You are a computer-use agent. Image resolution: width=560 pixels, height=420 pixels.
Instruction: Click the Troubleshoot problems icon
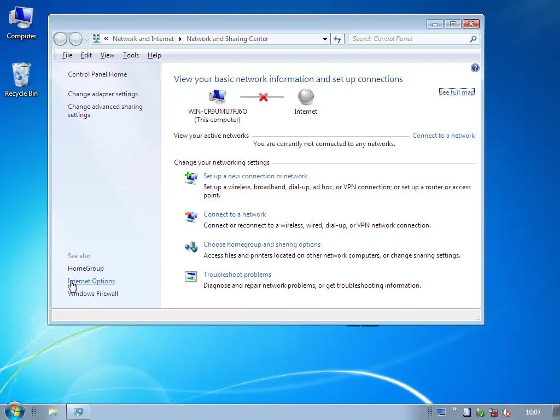[x=191, y=276]
